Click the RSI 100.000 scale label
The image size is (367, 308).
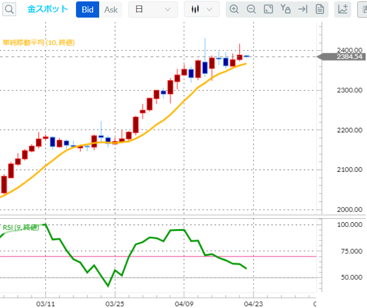[349, 225]
